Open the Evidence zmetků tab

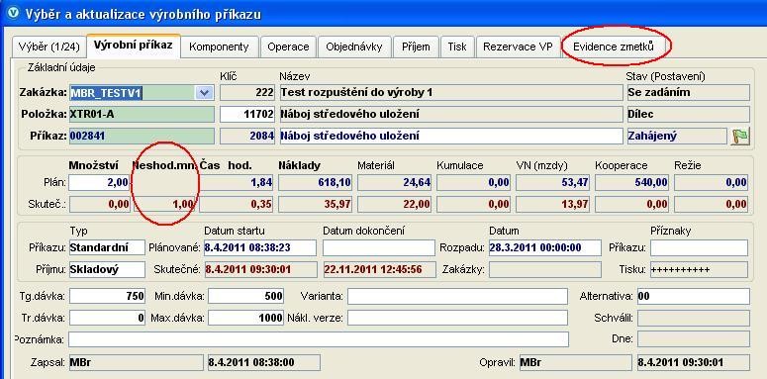click(614, 47)
